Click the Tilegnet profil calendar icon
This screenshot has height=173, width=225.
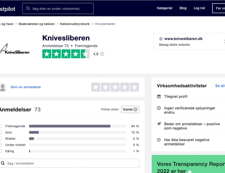pyautogui.click(x=159, y=97)
